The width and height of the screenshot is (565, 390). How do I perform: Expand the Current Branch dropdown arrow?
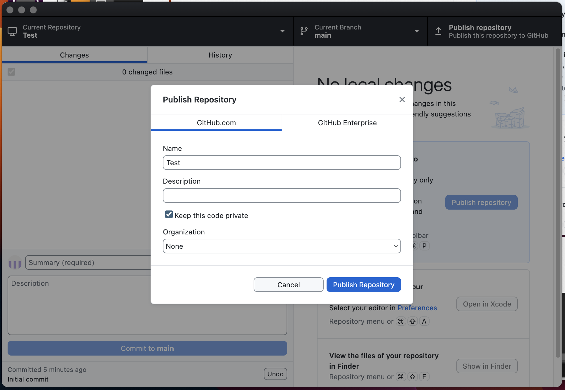pos(416,31)
